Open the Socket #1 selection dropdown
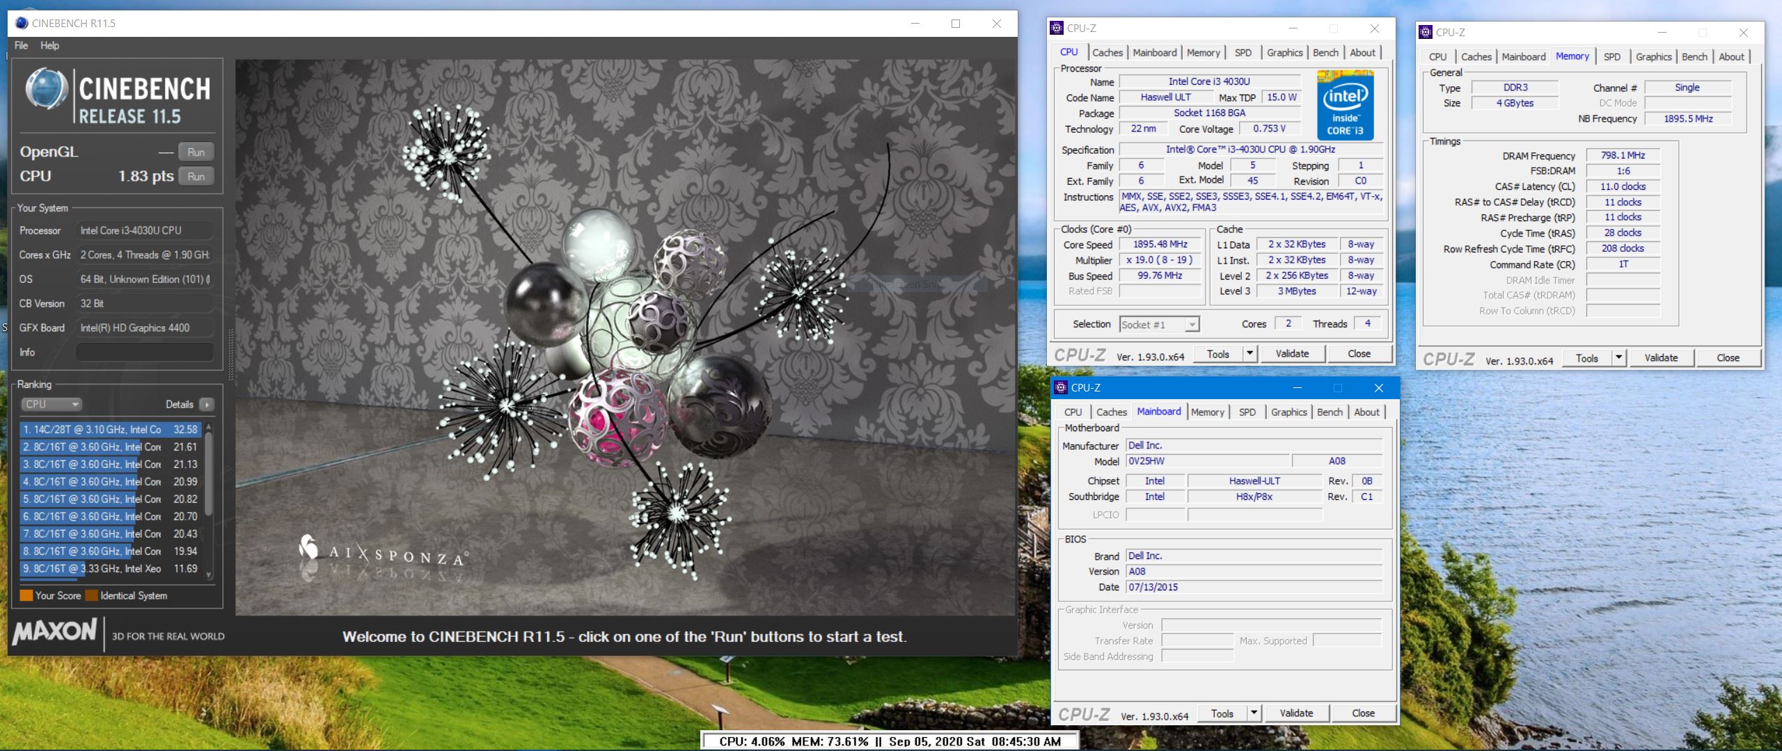 (1160, 325)
